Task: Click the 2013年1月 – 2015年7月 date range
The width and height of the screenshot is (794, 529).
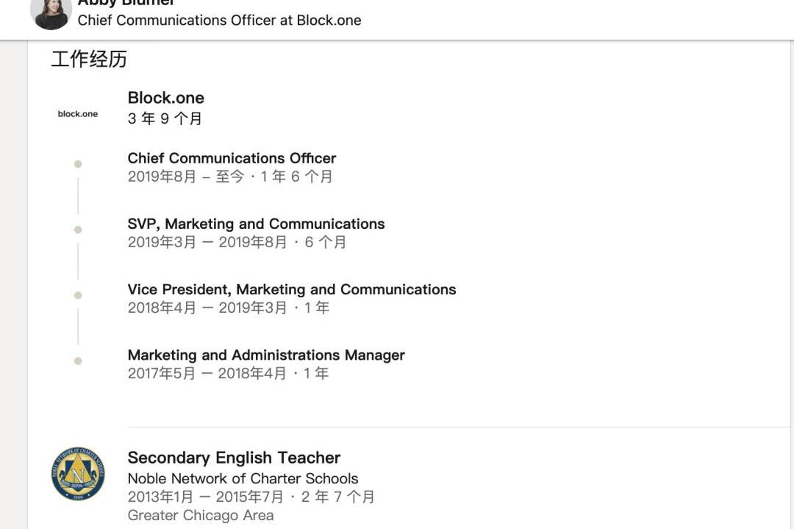Action: (207, 497)
